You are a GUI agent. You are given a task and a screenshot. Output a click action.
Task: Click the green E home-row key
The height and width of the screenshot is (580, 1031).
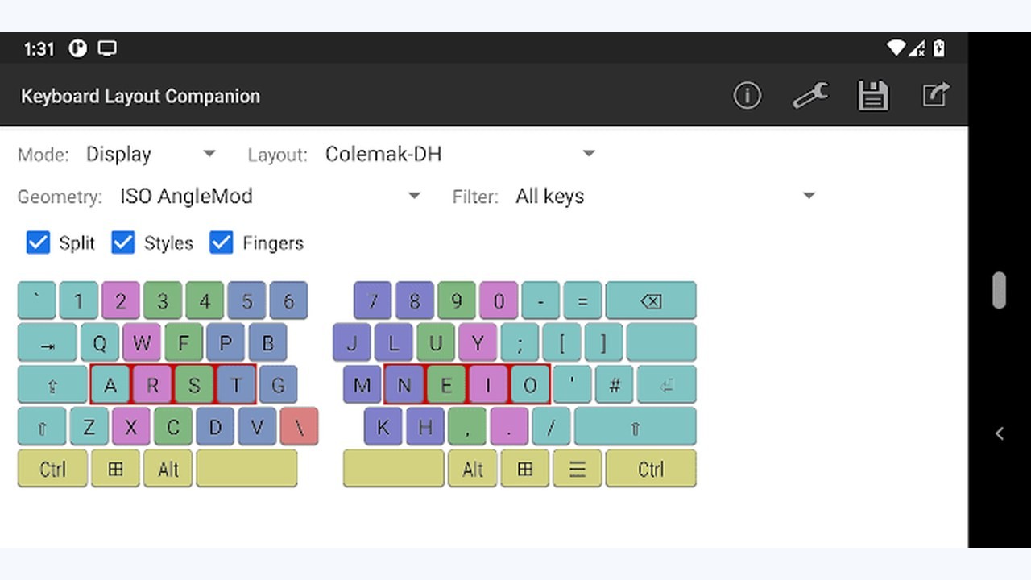tap(445, 385)
